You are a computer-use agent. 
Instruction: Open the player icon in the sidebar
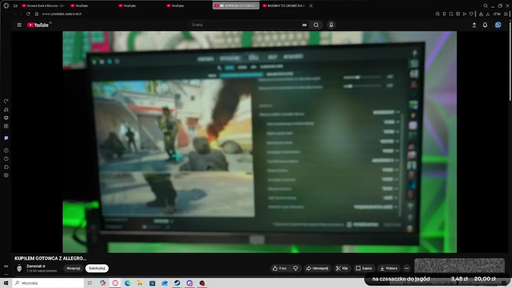point(6,150)
